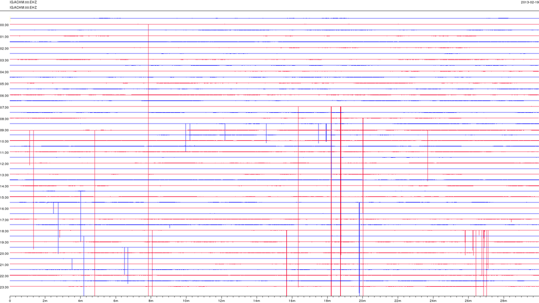
Task: Click the 6m tick label on x-axis
Action: coord(116,301)
